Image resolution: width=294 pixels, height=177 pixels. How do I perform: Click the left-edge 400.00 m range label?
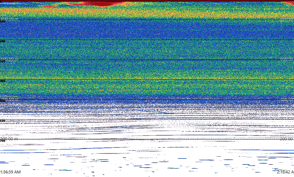(9, 99)
